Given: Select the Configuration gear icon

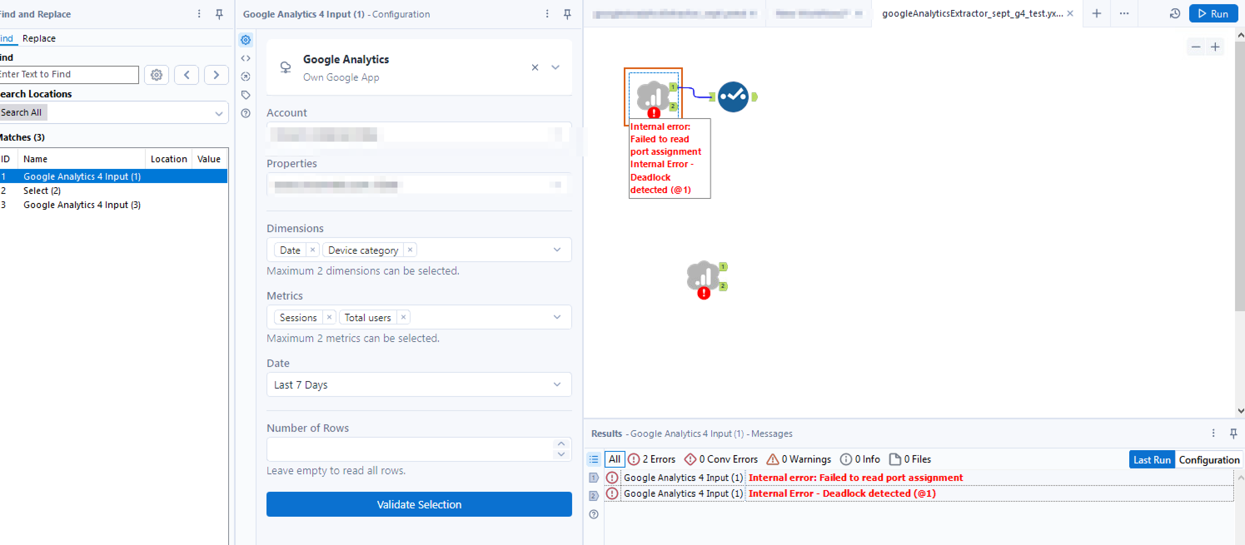Looking at the screenshot, I should pyautogui.click(x=246, y=40).
